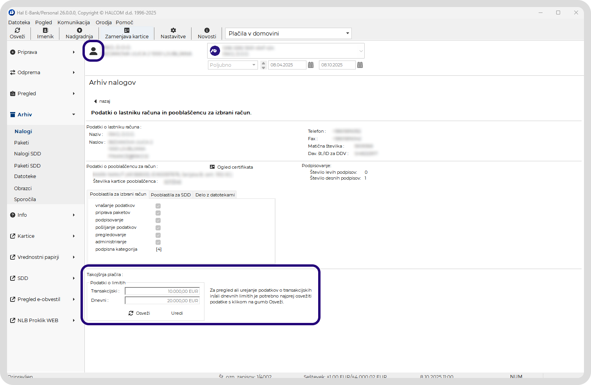Click the Uredi button for limits
Screen dimensions: 591x385
[177, 313]
